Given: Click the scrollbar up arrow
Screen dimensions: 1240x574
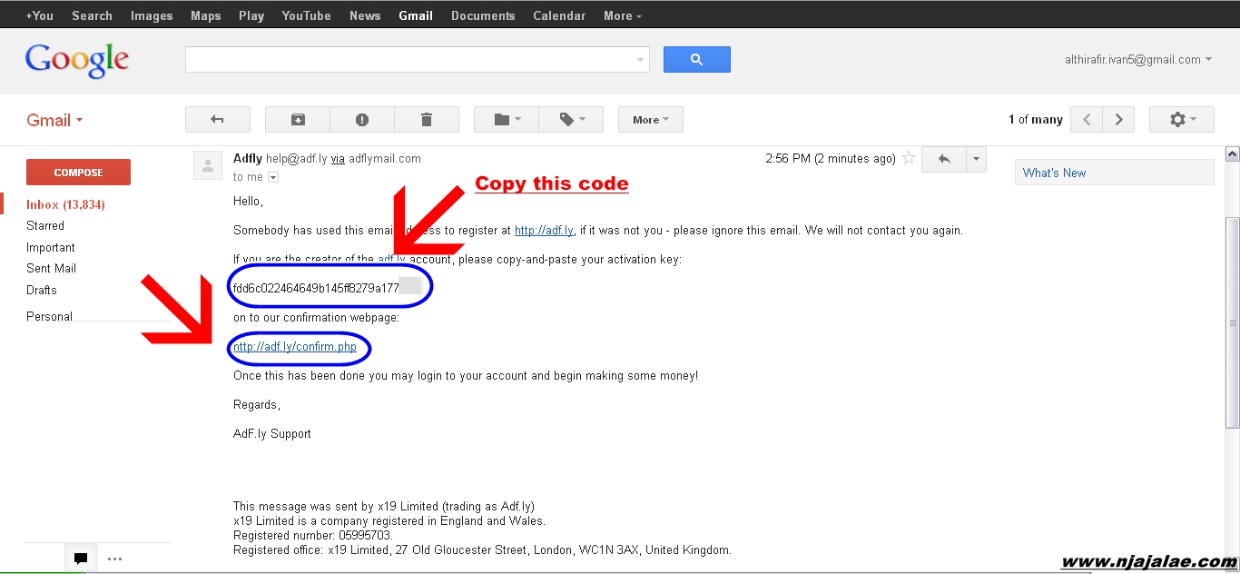Looking at the screenshot, I should click(1232, 153).
